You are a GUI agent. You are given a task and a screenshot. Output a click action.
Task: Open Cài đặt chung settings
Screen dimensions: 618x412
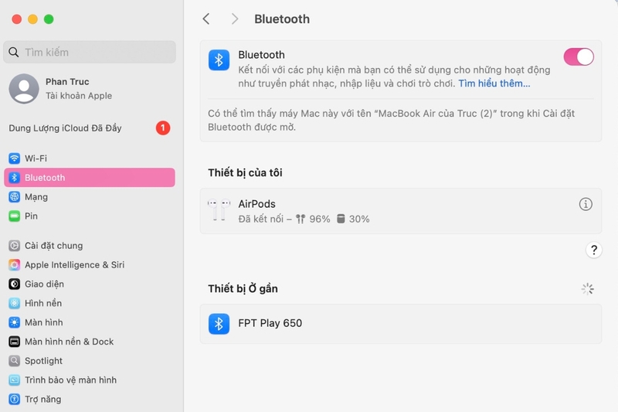point(90,246)
